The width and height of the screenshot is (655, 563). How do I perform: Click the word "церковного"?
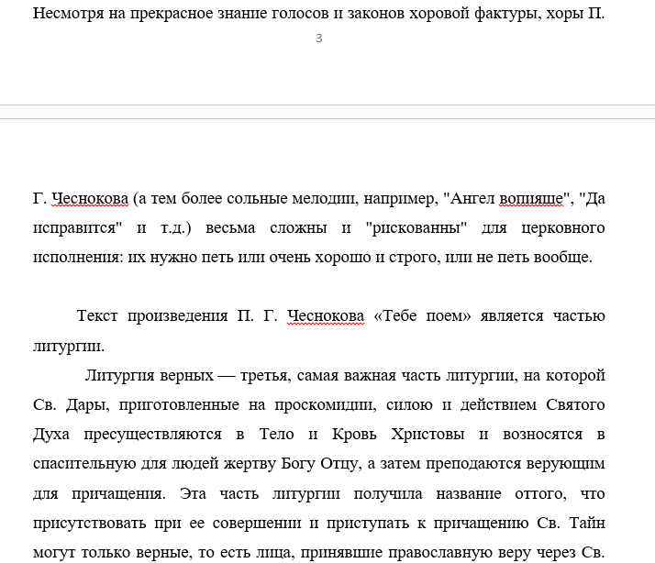tap(563, 228)
